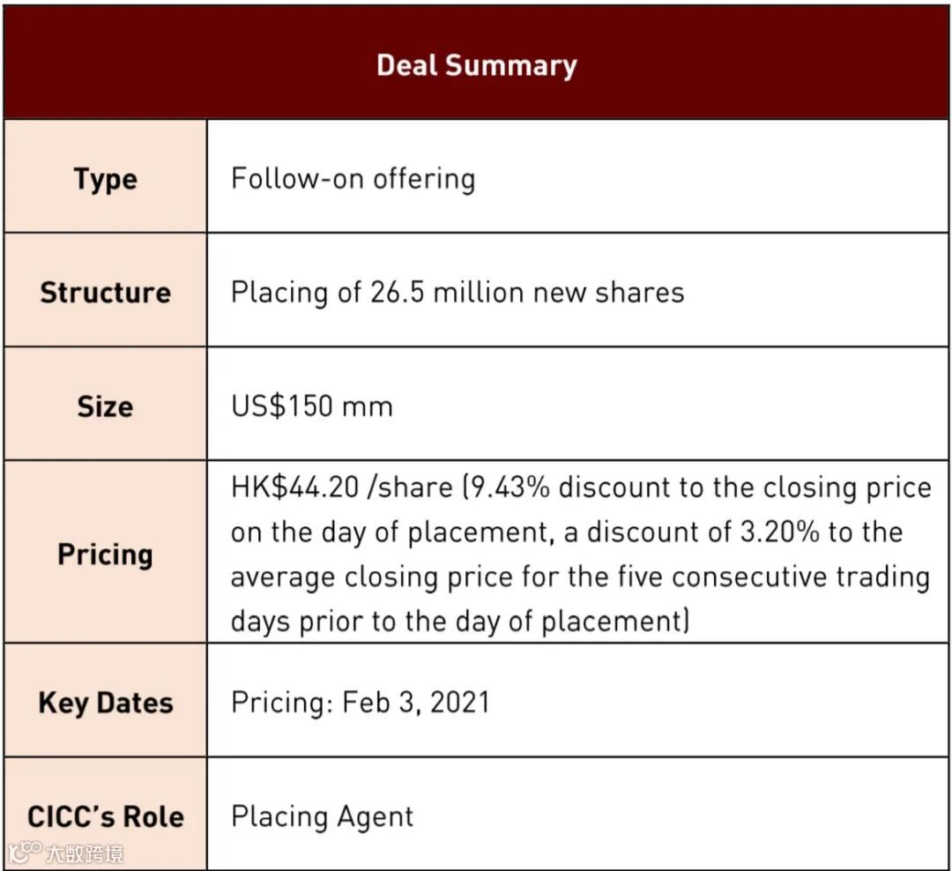Click the 大数跨境 watermark text
Image resolution: width=952 pixels, height=871 pixels.
click(x=85, y=853)
